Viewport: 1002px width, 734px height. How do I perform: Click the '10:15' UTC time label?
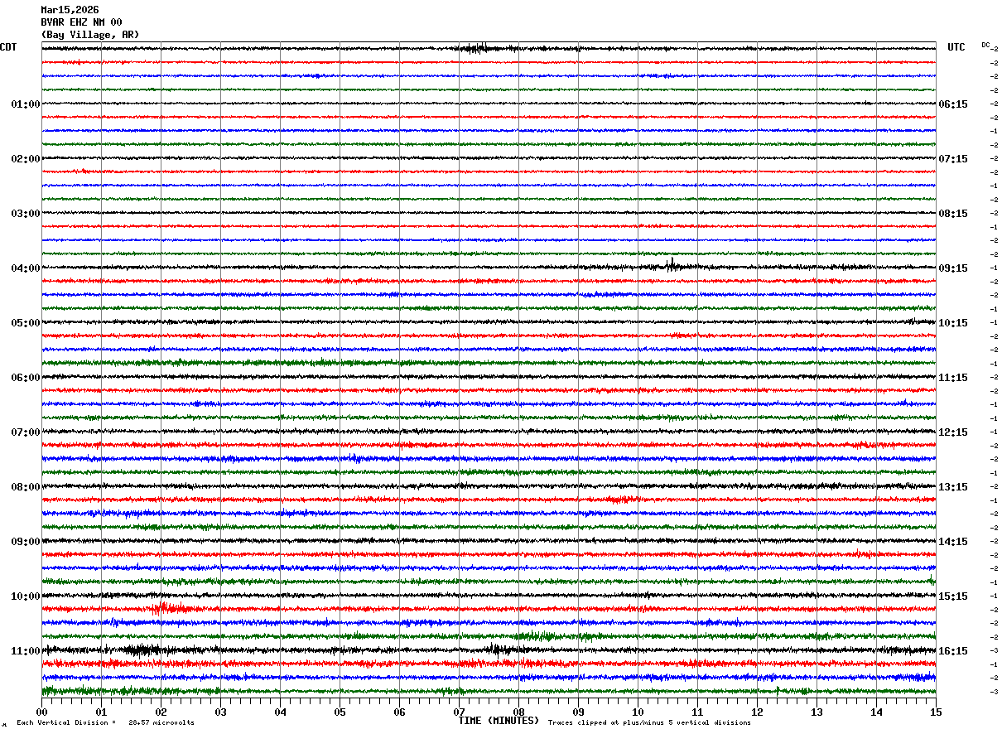(953, 323)
